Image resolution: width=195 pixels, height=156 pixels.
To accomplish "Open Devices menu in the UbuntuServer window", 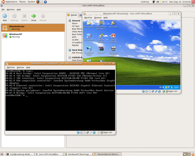I will click(x=20, y=67).
